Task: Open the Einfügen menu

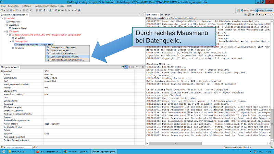Action: [26, 6]
